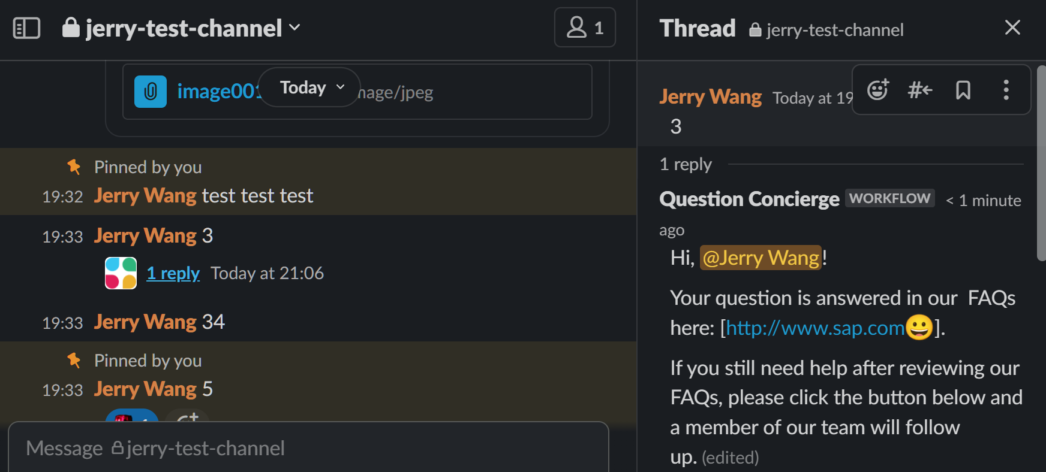Close the Thread panel
1046x472 pixels.
pos(1012,28)
